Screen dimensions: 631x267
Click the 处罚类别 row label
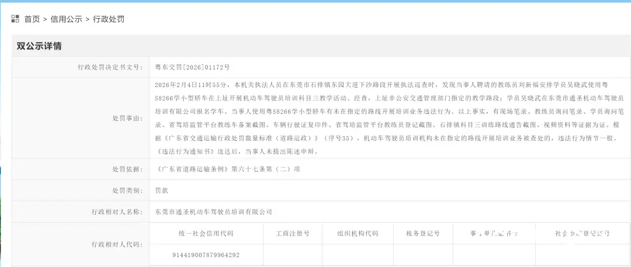click(127, 190)
